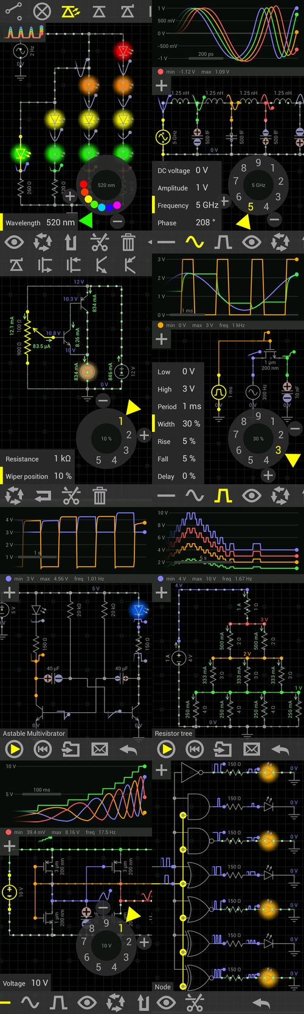Expand scope plus above the logic gates

click(x=161, y=770)
